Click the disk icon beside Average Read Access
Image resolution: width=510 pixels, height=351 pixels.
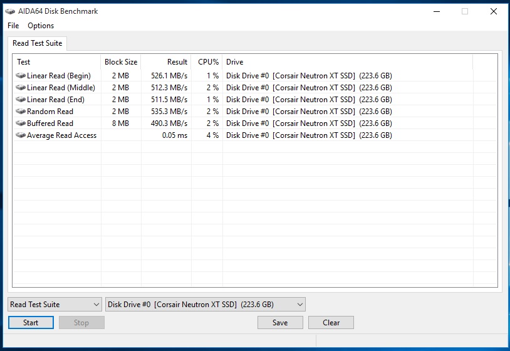click(21, 135)
